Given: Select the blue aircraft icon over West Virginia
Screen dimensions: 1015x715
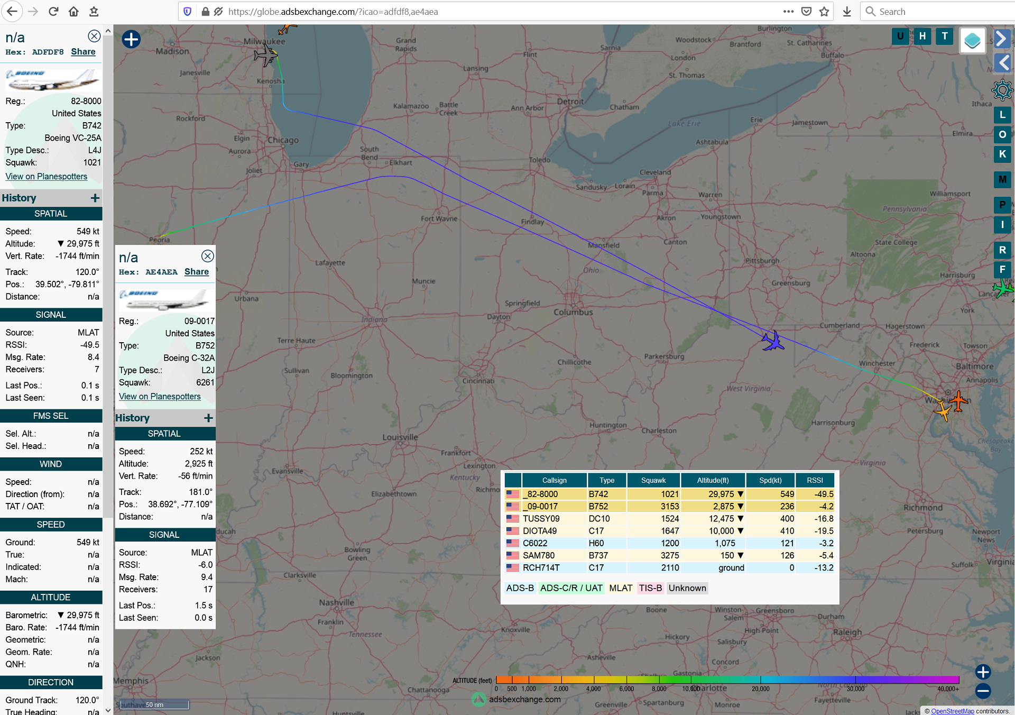Looking at the screenshot, I should pos(773,341).
